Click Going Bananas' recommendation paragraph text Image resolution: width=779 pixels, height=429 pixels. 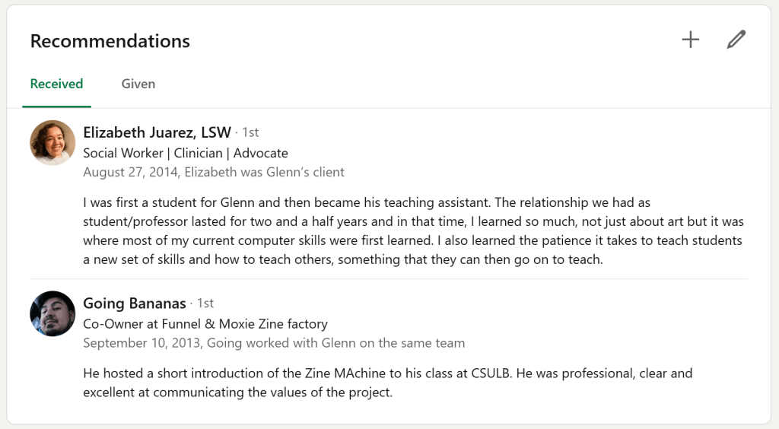(x=388, y=383)
